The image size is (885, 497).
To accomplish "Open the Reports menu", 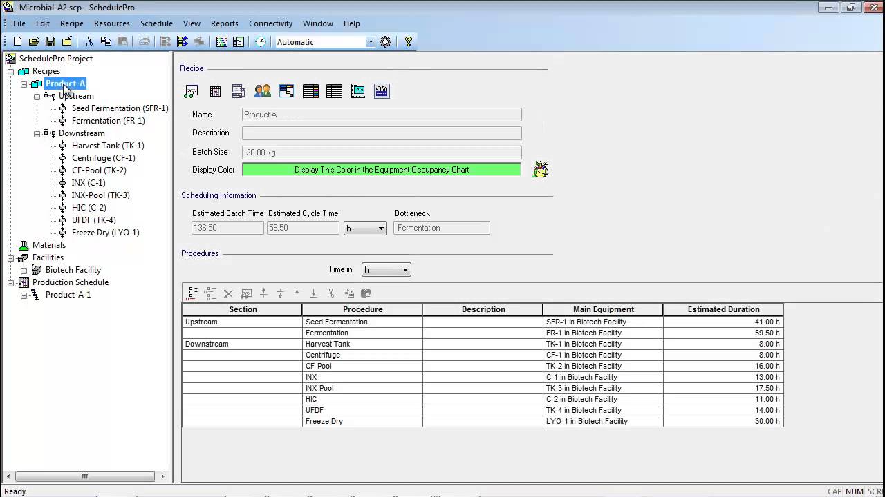I will pyautogui.click(x=225, y=23).
